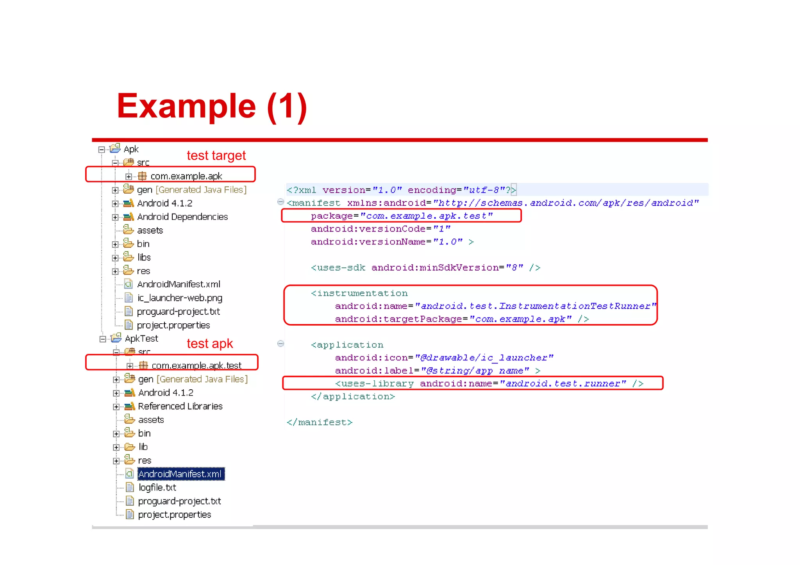Click the logfile.txt file icon
The image size is (800, 565).
coord(130,487)
